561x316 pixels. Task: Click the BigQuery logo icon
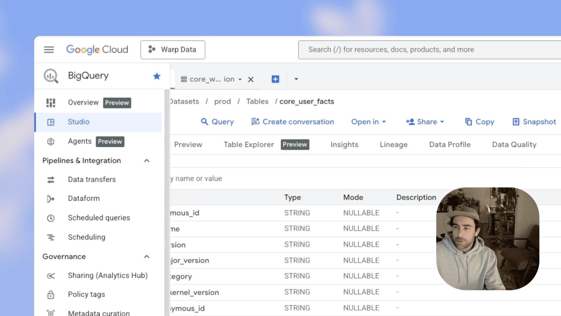tap(51, 76)
